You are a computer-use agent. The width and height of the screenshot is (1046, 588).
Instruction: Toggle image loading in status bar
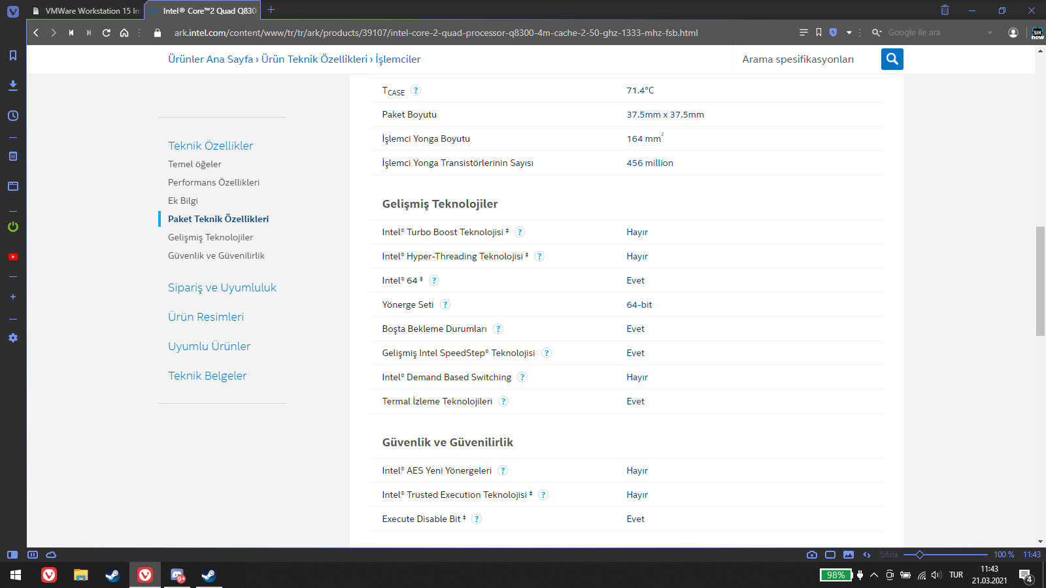coord(849,555)
